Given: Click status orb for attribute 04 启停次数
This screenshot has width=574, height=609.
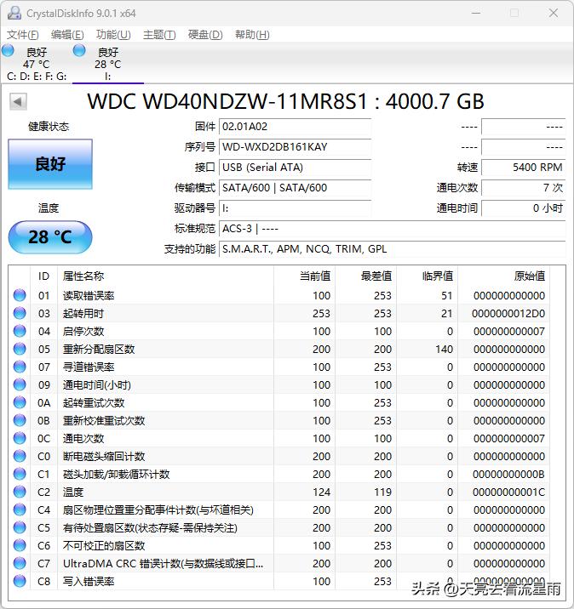Looking at the screenshot, I should [20, 331].
